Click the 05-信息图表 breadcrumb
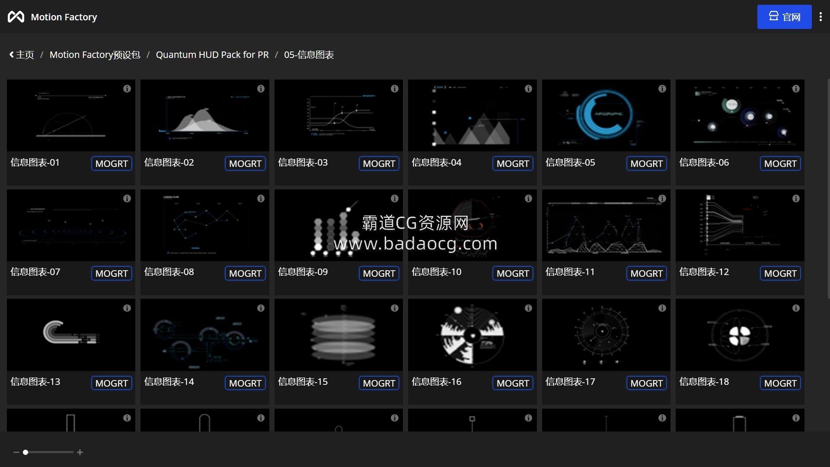This screenshot has width=830, height=467. [x=309, y=55]
